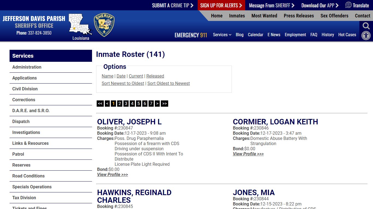The width and height of the screenshot is (373, 209).
Task: Select page 2 in pagination
Action: [x=120, y=103]
